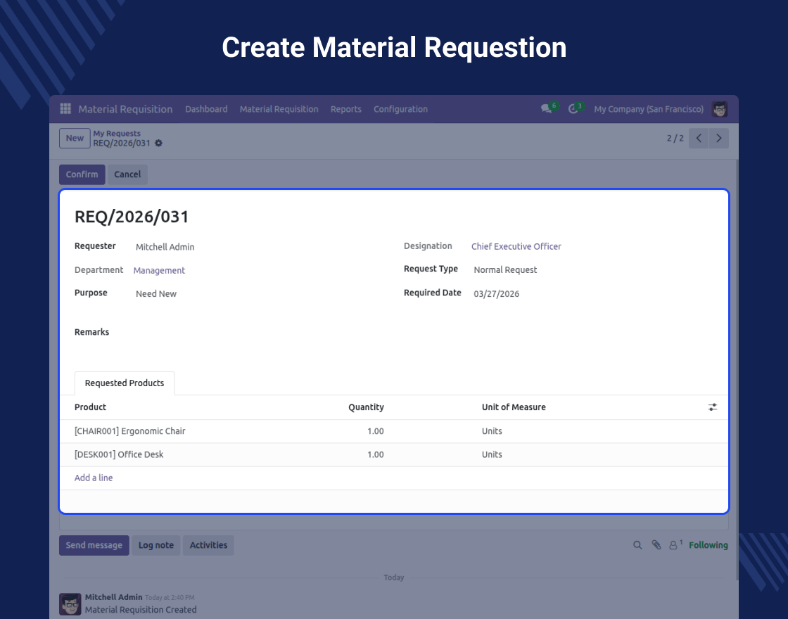Open the chat messages icon
The image size is (788, 619).
[546, 109]
